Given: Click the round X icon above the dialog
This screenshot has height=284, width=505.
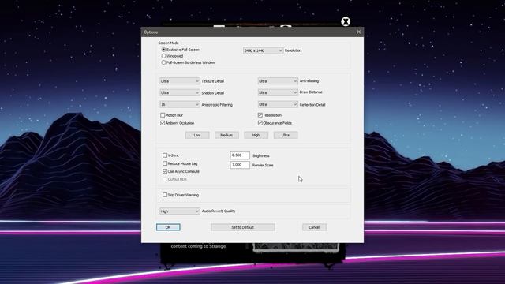Looking at the screenshot, I should pyautogui.click(x=346, y=21).
